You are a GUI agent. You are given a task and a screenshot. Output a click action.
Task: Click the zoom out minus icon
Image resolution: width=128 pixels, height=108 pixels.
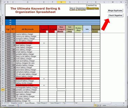point(108,106)
